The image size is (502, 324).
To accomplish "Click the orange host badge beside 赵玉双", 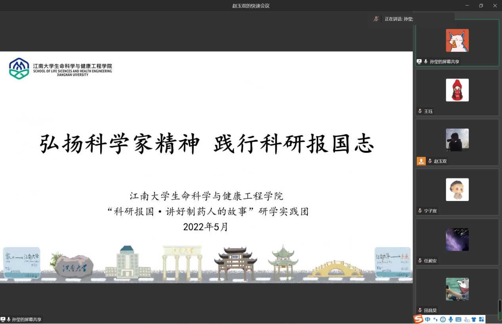I will click(x=421, y=161).
